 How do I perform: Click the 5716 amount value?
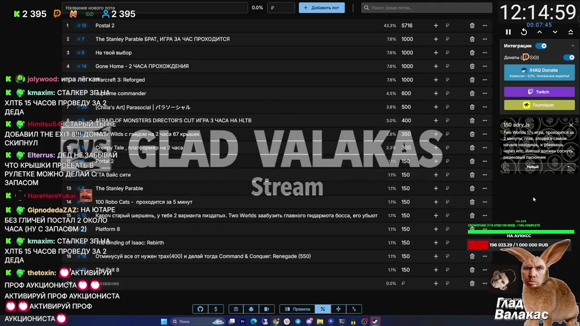(407, 26)
